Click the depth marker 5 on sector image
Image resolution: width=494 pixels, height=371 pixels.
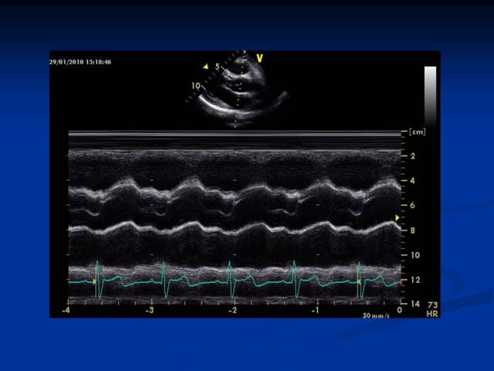218,66
